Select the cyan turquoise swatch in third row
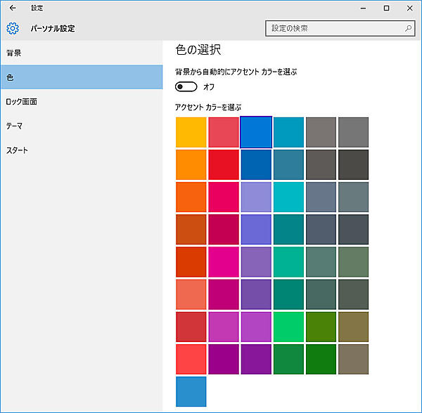Screen dimensions: 422x413 [288, 197]
